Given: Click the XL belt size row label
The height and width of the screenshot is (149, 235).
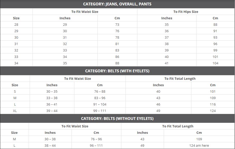Looking at the screenshot, I should click(x=15, y=111).
